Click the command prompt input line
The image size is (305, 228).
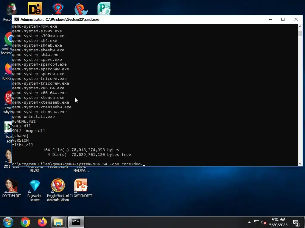coord(79,164)
